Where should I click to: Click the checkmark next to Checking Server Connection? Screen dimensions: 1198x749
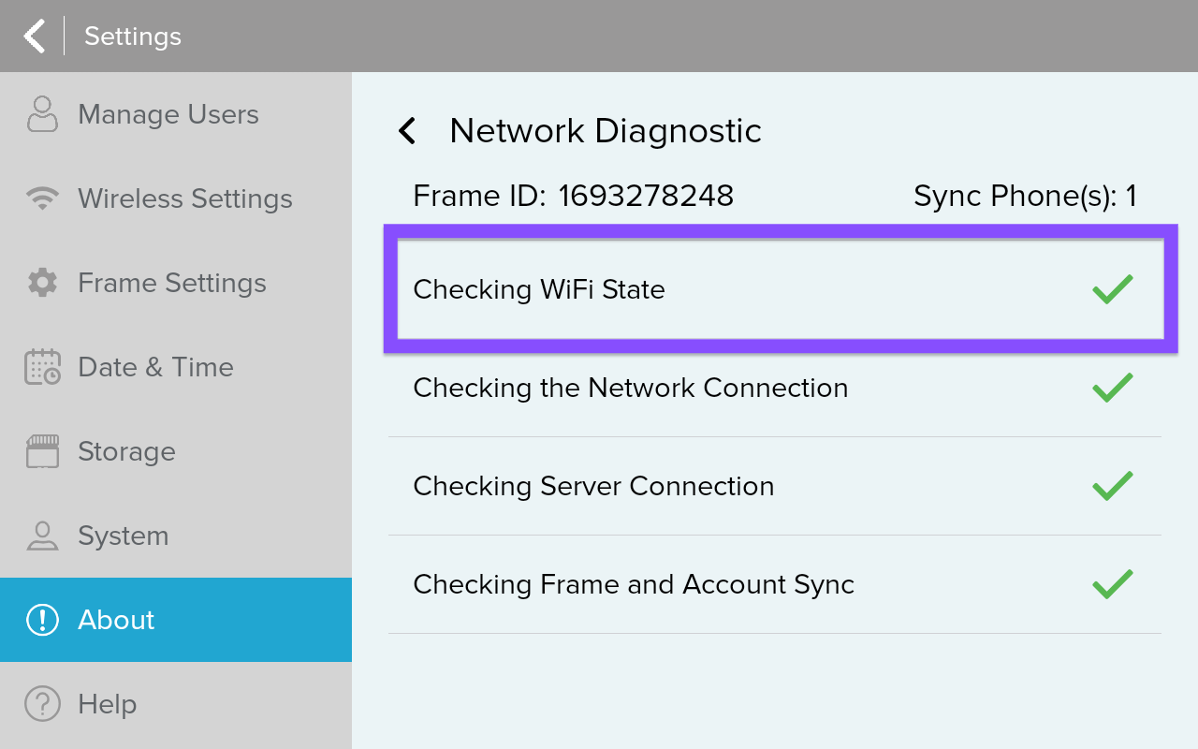(1112, 485)
